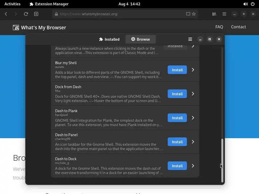The height and width of the screenshot is (194, 259).
Task: Install the Dash to Panel extension
Action: point(177,142)
